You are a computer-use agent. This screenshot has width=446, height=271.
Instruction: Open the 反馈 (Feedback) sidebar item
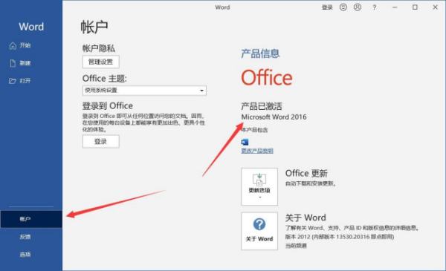[x=31, y=237]
